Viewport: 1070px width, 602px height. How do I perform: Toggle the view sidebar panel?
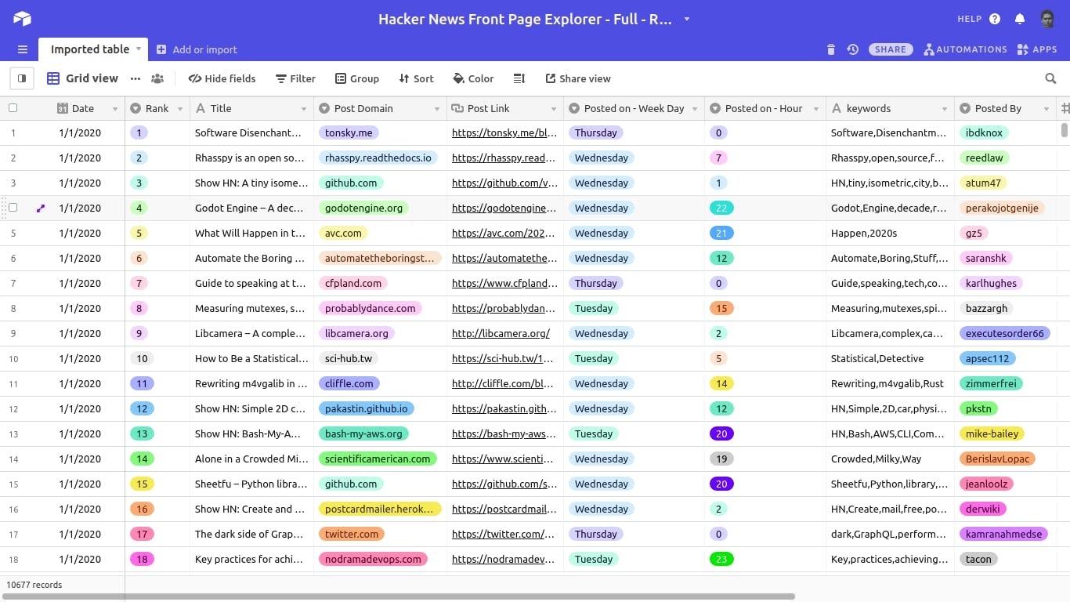21,78
